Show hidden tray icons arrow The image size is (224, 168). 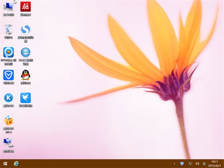[174, 164]
